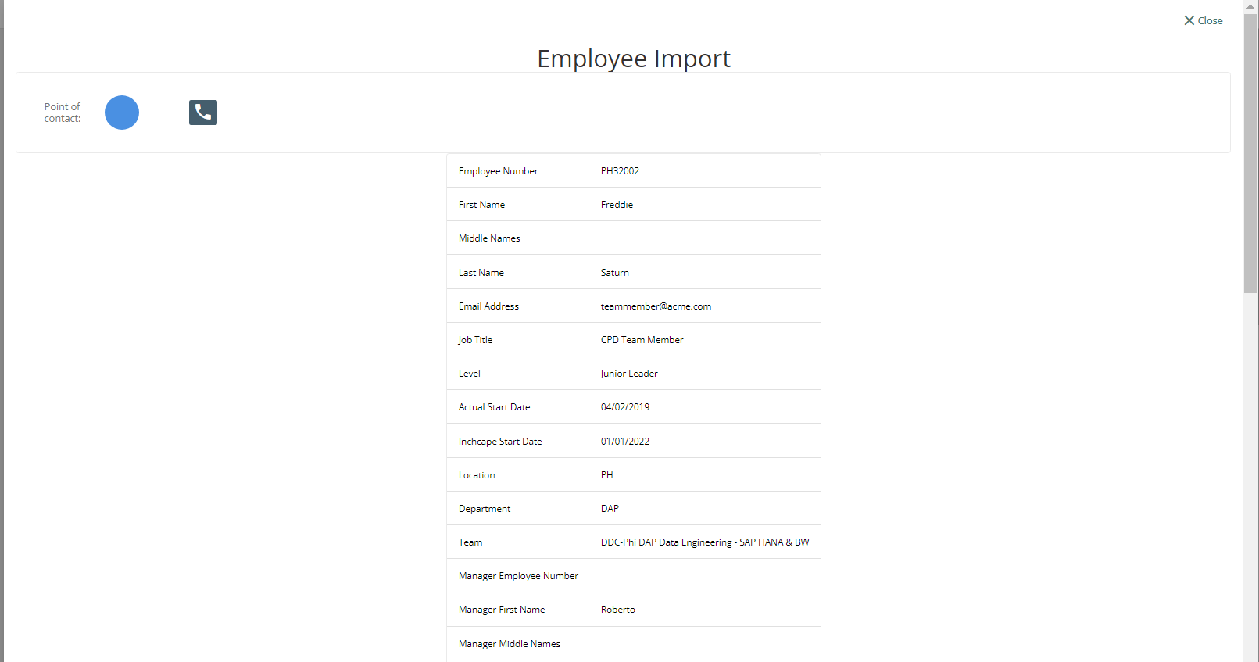Click the Manager Employee Number row

[633, 576]
